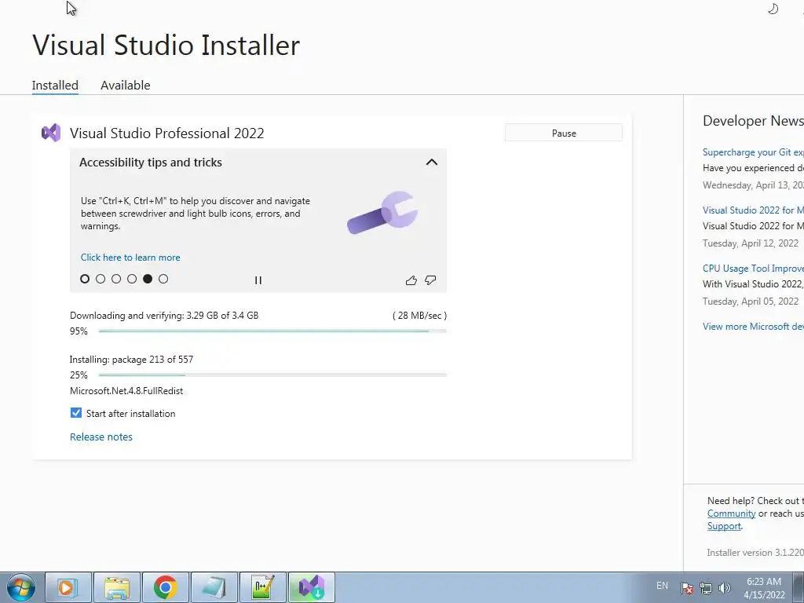Click the Developer News heading
The height and width of the screenshot is (603, 804).
point(753,120)
